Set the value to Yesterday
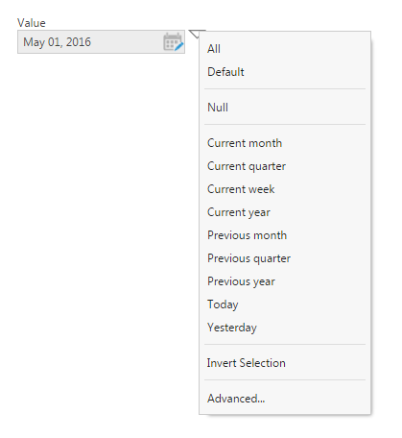This screenshot has height=438, width=402. tap(285, 328)
